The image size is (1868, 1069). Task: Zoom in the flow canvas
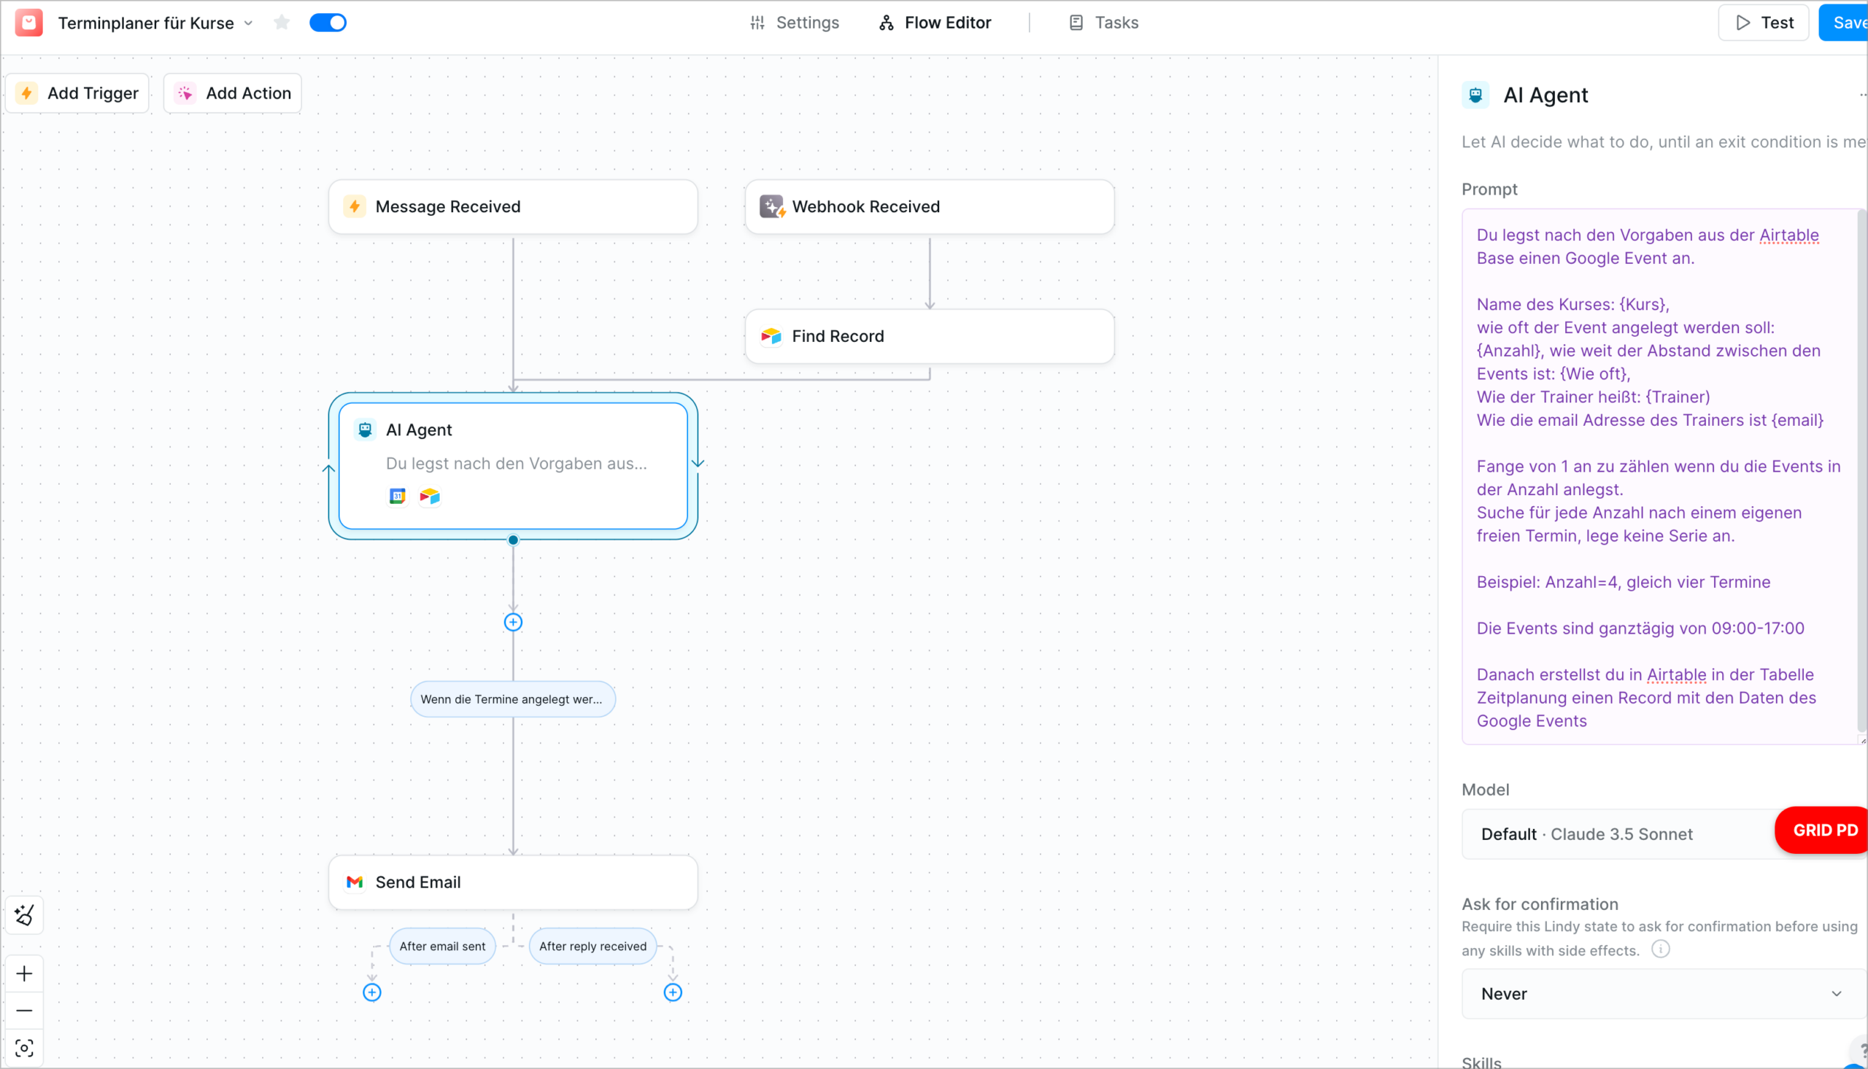coord(24,974)
